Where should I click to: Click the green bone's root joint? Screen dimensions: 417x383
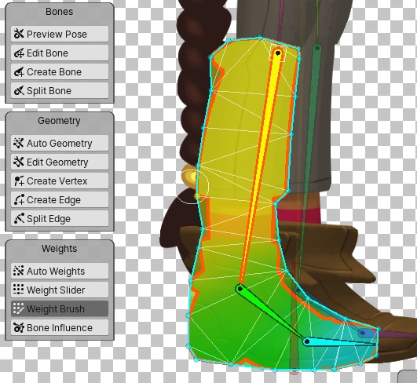[x=240, y=289]
